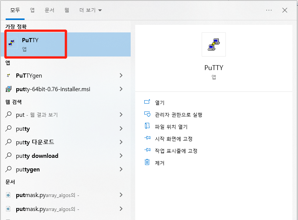Switch to the 앱 tab

[x=32, y=10]
